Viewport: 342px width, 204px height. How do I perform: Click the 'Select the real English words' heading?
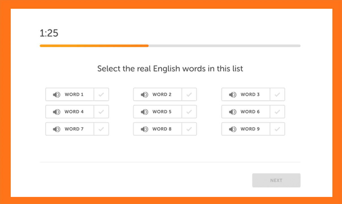click(170, 69)
